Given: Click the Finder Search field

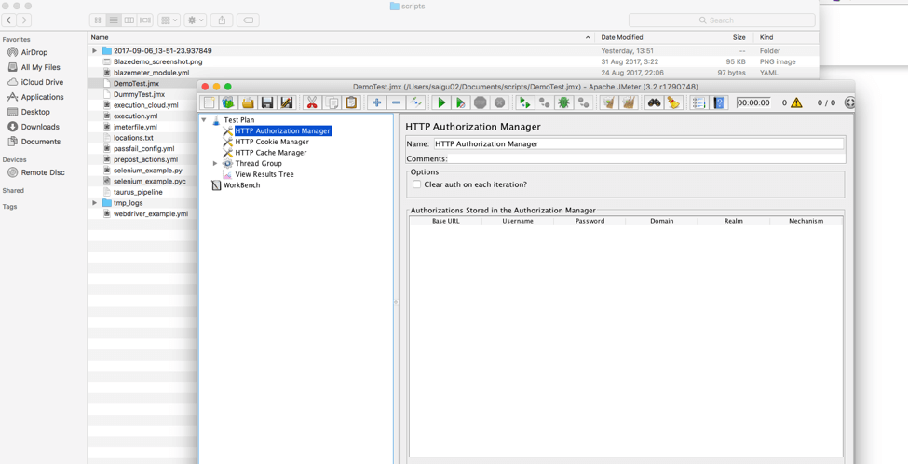Looking at the screenshot, I should [x=722, y=20].
